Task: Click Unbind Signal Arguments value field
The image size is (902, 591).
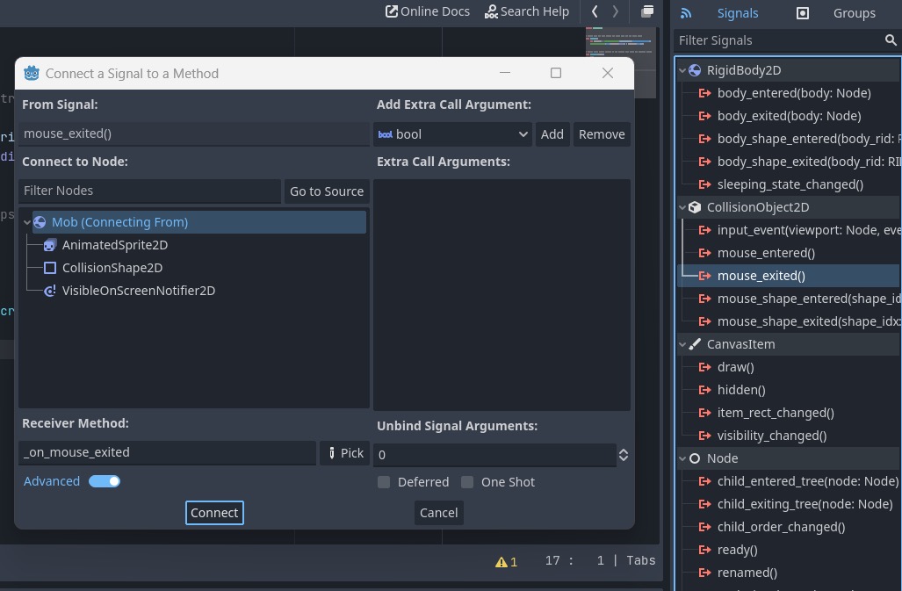Action: pos(494,455)
